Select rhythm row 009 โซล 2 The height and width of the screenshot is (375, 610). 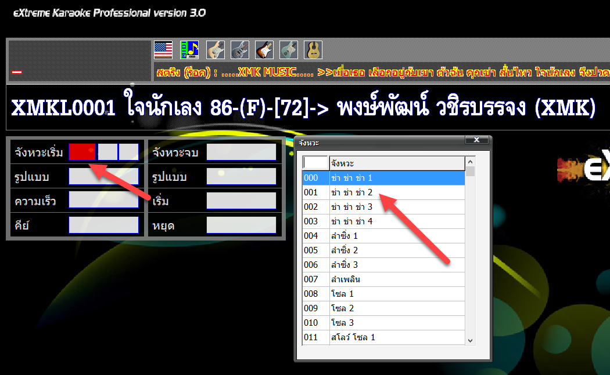383,308
